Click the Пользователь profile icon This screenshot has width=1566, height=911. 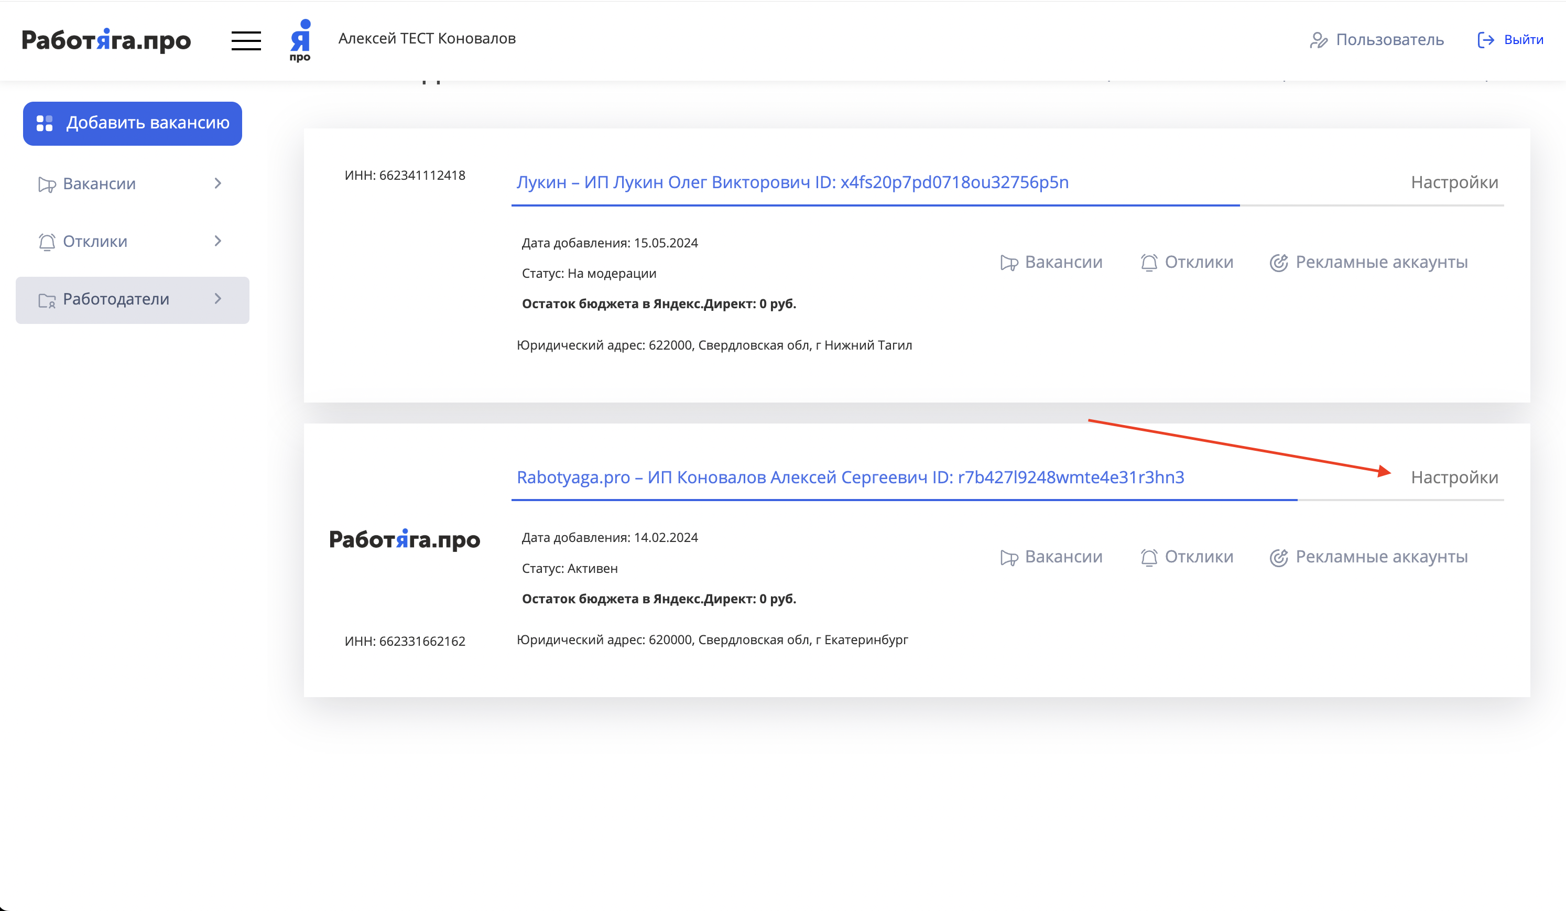pyautogui.click(x=1318, y=40)
